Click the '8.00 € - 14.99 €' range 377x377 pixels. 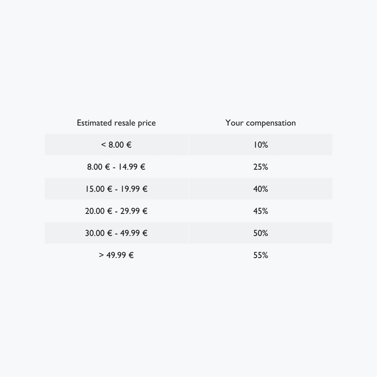[116, 167]
